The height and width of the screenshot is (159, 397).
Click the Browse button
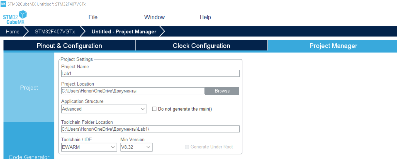point(222,91)
